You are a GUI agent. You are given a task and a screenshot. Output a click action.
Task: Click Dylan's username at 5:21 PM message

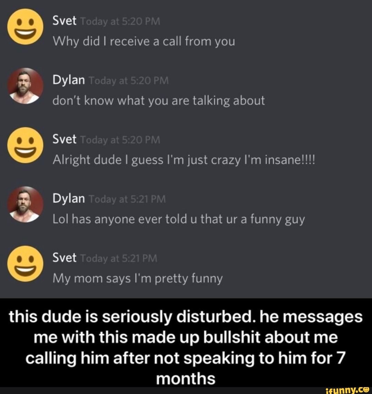pos(69,199)
